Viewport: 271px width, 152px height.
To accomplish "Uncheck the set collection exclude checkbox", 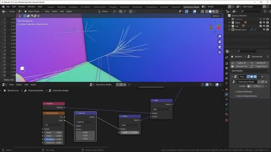I will point(261,26).
